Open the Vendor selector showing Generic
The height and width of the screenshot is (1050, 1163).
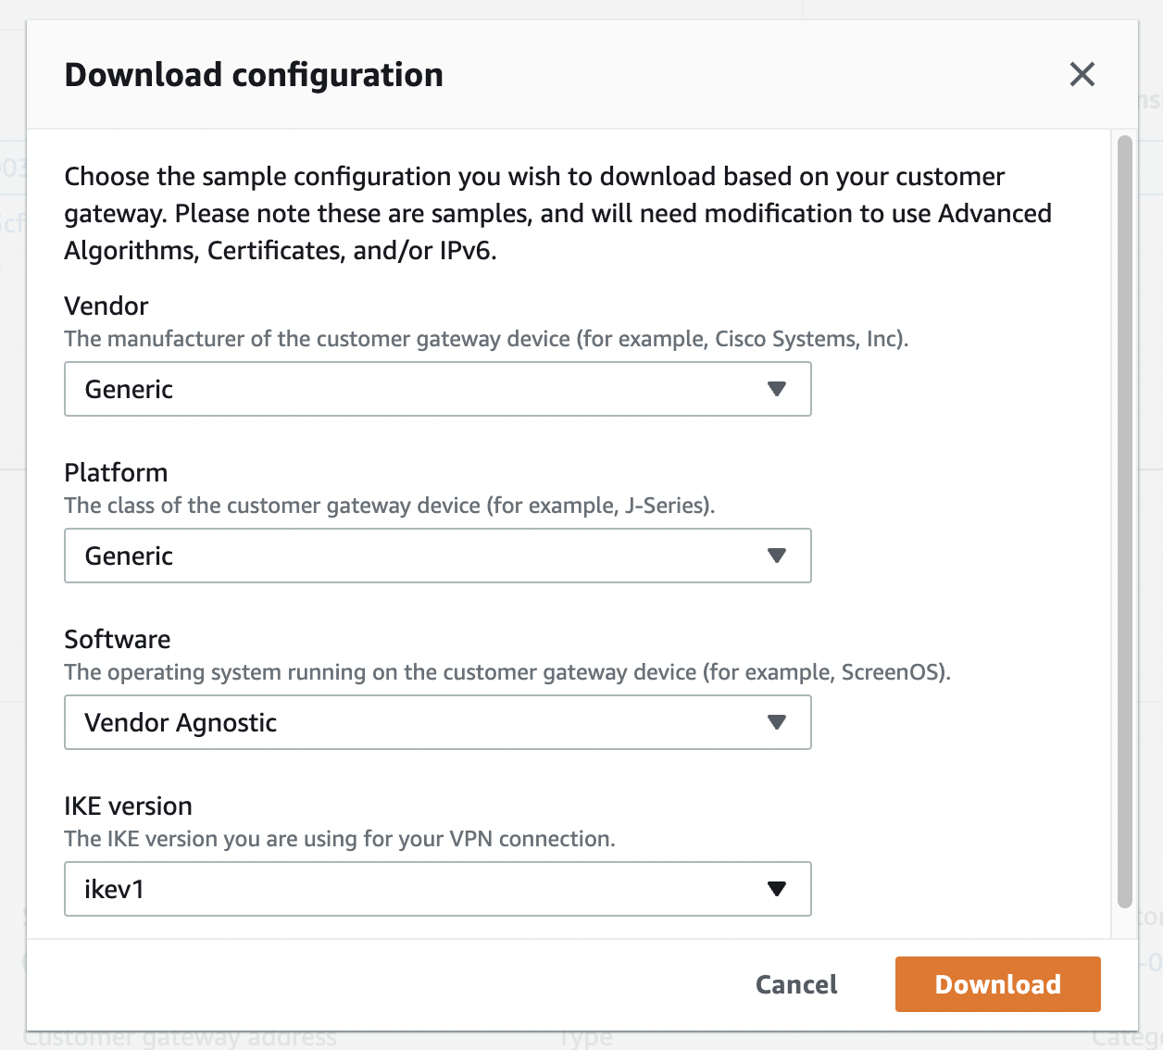click(x=438, y=389)
